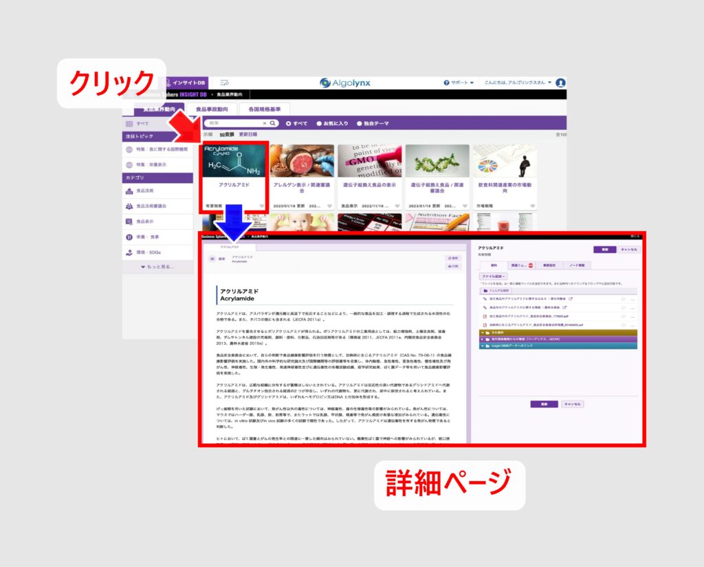Open the 遺伝子組換え食品の表示 thumbnail card
The height and width of the screenshot is (567, 704).
pyautogui.click(x=370, y=177)
